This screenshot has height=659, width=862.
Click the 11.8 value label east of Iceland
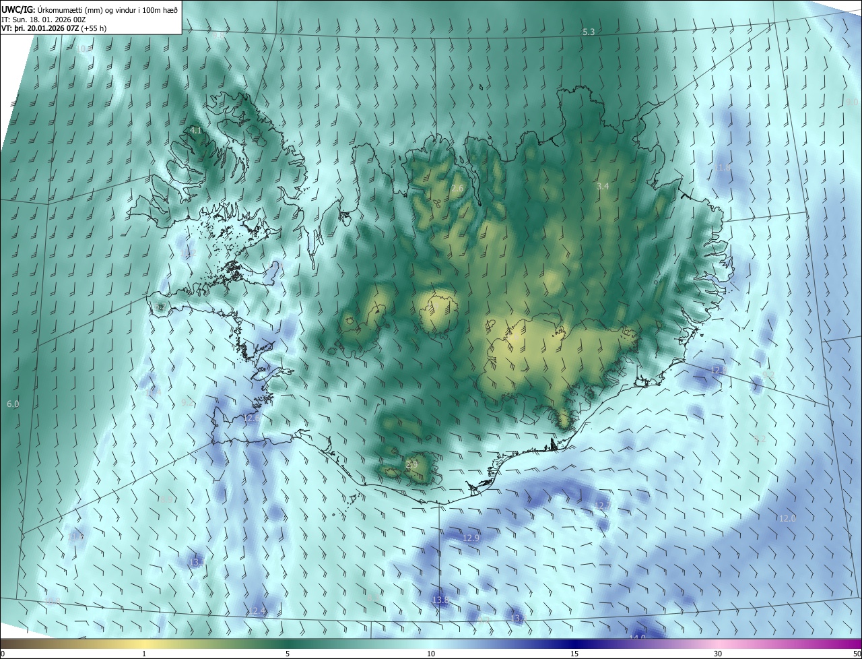coord(723,167)
